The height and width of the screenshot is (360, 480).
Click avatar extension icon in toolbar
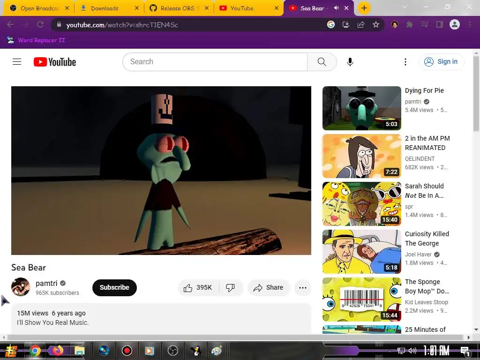click(395, 24)
